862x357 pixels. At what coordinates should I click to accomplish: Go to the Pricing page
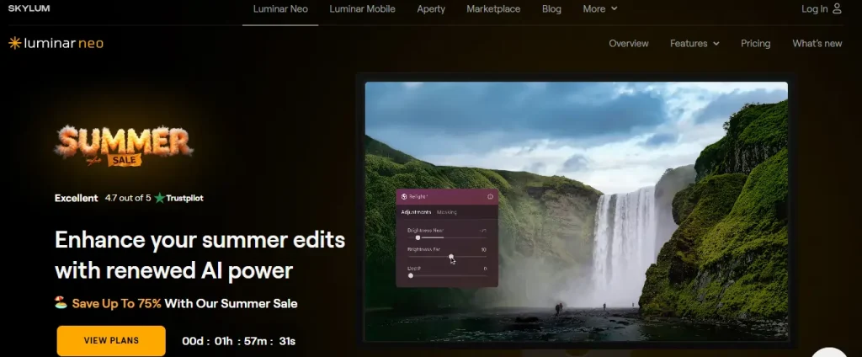[x=755, y=44]
